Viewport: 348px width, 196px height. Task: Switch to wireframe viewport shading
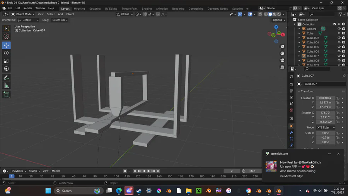click(x=266, y=14)
